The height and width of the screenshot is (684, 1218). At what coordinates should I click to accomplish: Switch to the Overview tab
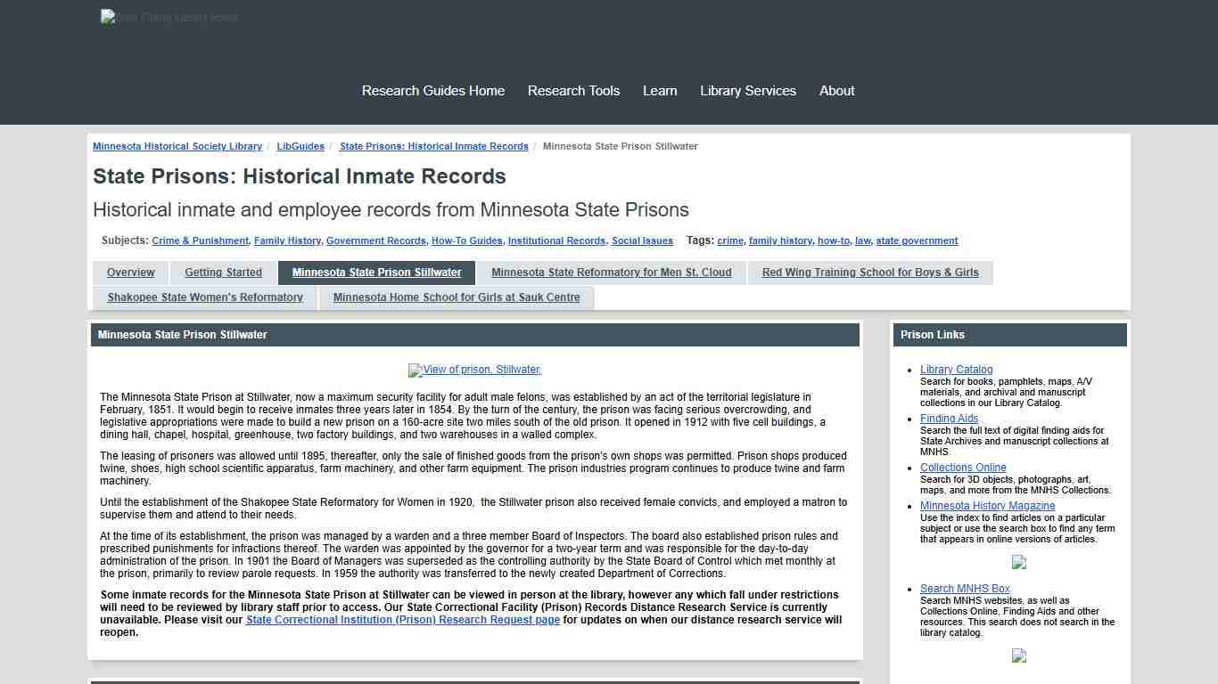click(130, 273)
